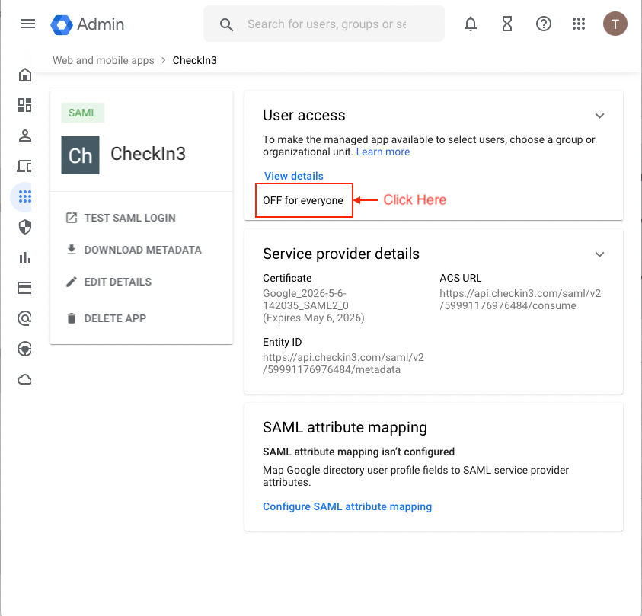Viewport: 642px width, 616px height.
Task: Click Delete App
Action: pos(106,318)
